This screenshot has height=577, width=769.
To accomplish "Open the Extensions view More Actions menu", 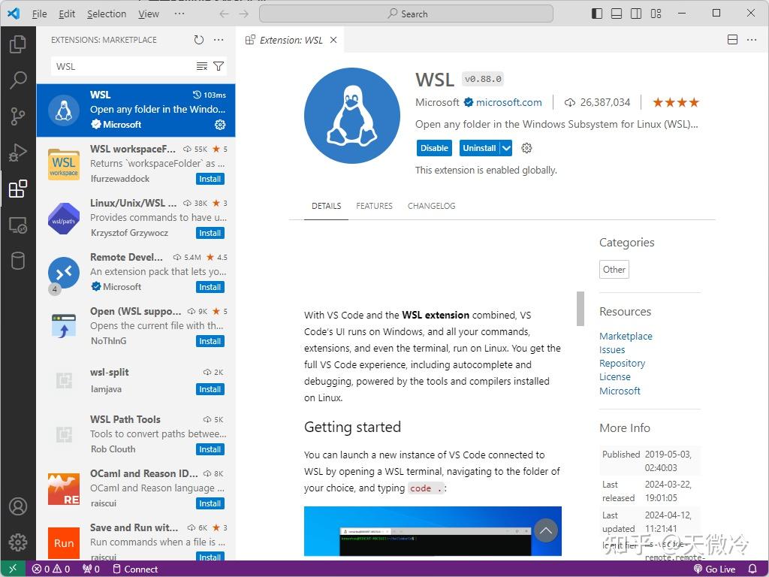I will click(x=219, y=40).
